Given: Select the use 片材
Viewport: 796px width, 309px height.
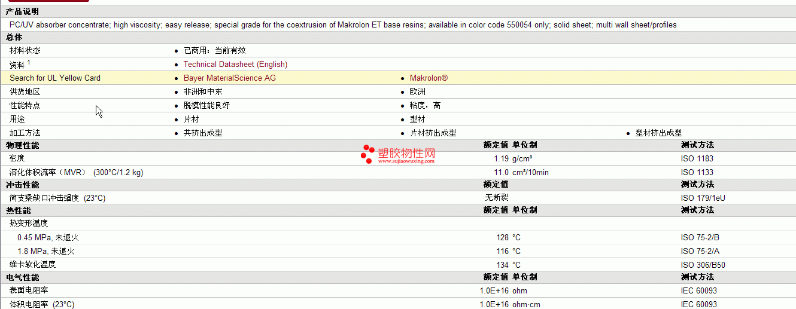Looking at the screenshot, I should (192, 119).
